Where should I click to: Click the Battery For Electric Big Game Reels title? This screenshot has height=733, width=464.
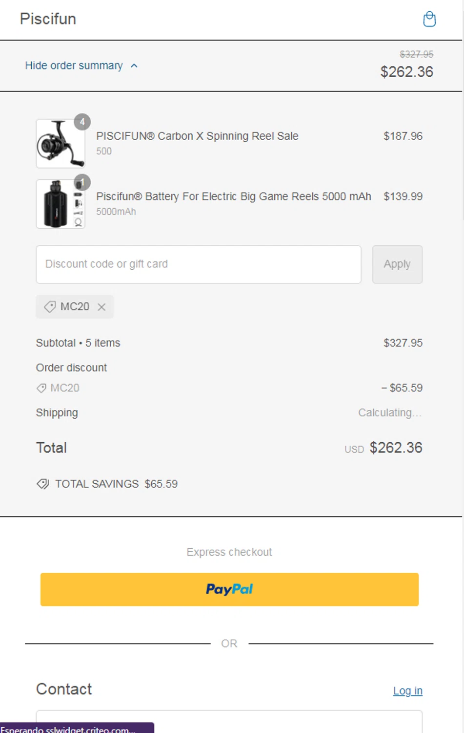click(233, 196)
